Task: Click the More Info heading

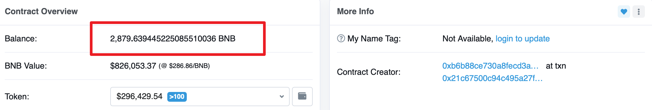Action: click(355, 11)
